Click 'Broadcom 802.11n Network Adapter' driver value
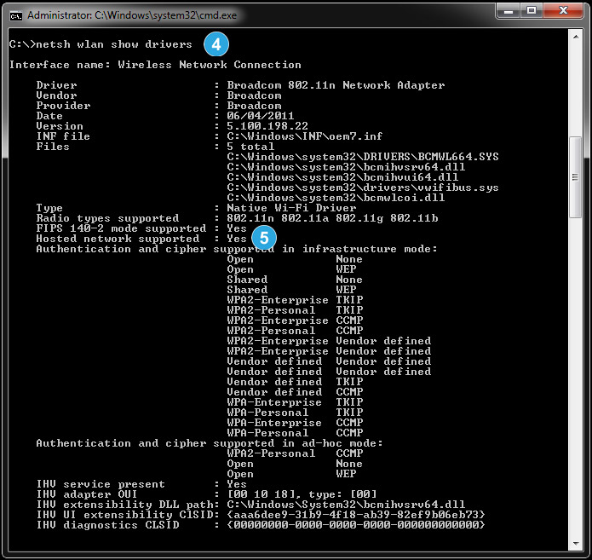The height and width of the screenshot is (560, 592). [336, 85]
